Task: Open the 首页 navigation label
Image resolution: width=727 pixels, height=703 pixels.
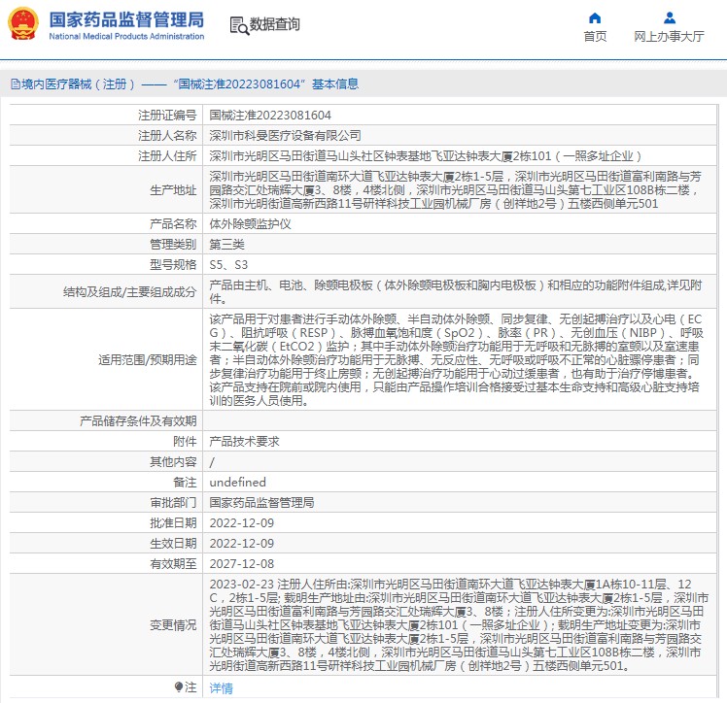Action: coord(595,37)
